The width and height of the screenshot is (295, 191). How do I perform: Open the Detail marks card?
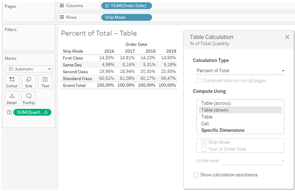coord(12,99)
